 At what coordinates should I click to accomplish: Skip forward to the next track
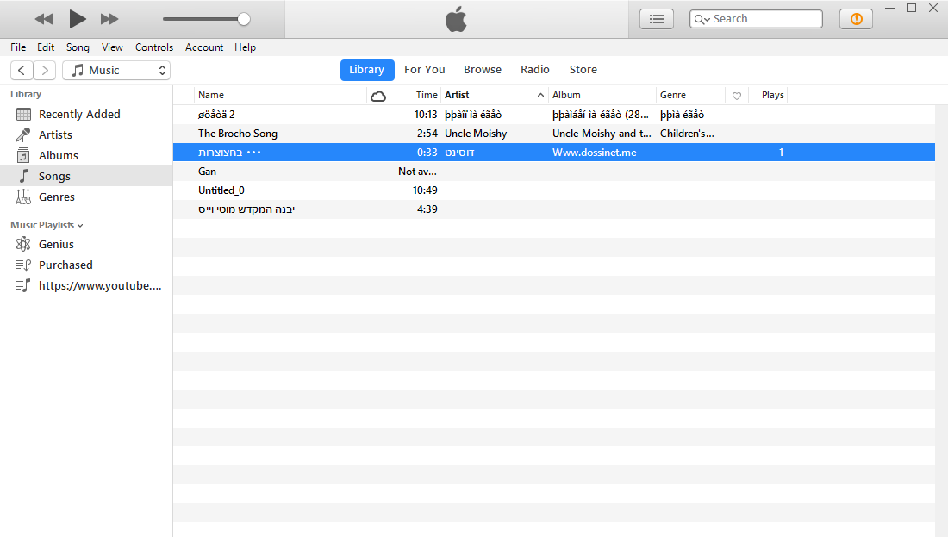(109, 19)
